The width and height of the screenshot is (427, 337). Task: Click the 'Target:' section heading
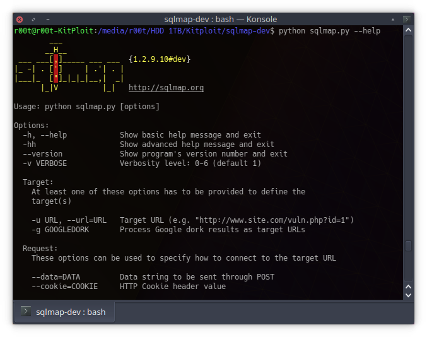[x=38, y=182]
